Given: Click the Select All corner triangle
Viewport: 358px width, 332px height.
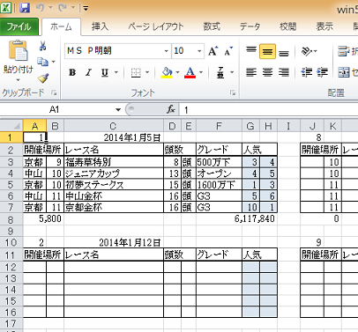Looking at the screenshot, I should tap(11, 126).
